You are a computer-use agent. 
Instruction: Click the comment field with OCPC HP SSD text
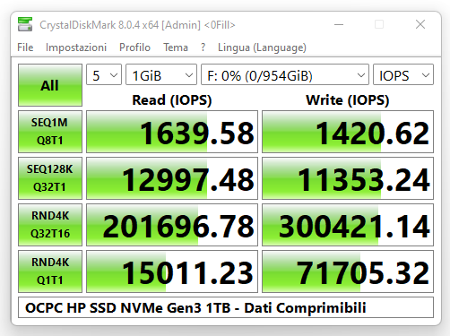[226, 307]
